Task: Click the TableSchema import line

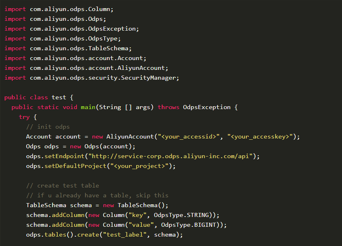Action: click(68, 48)
